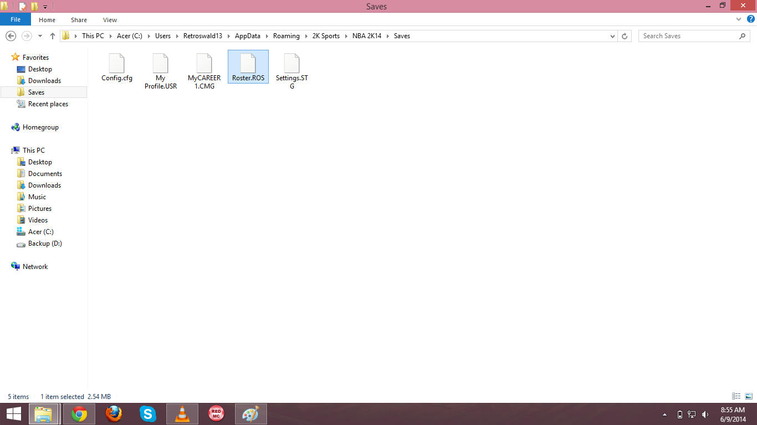The image size is (757, 425).
Task: Open the volume speaker icon
Action: 705,414
